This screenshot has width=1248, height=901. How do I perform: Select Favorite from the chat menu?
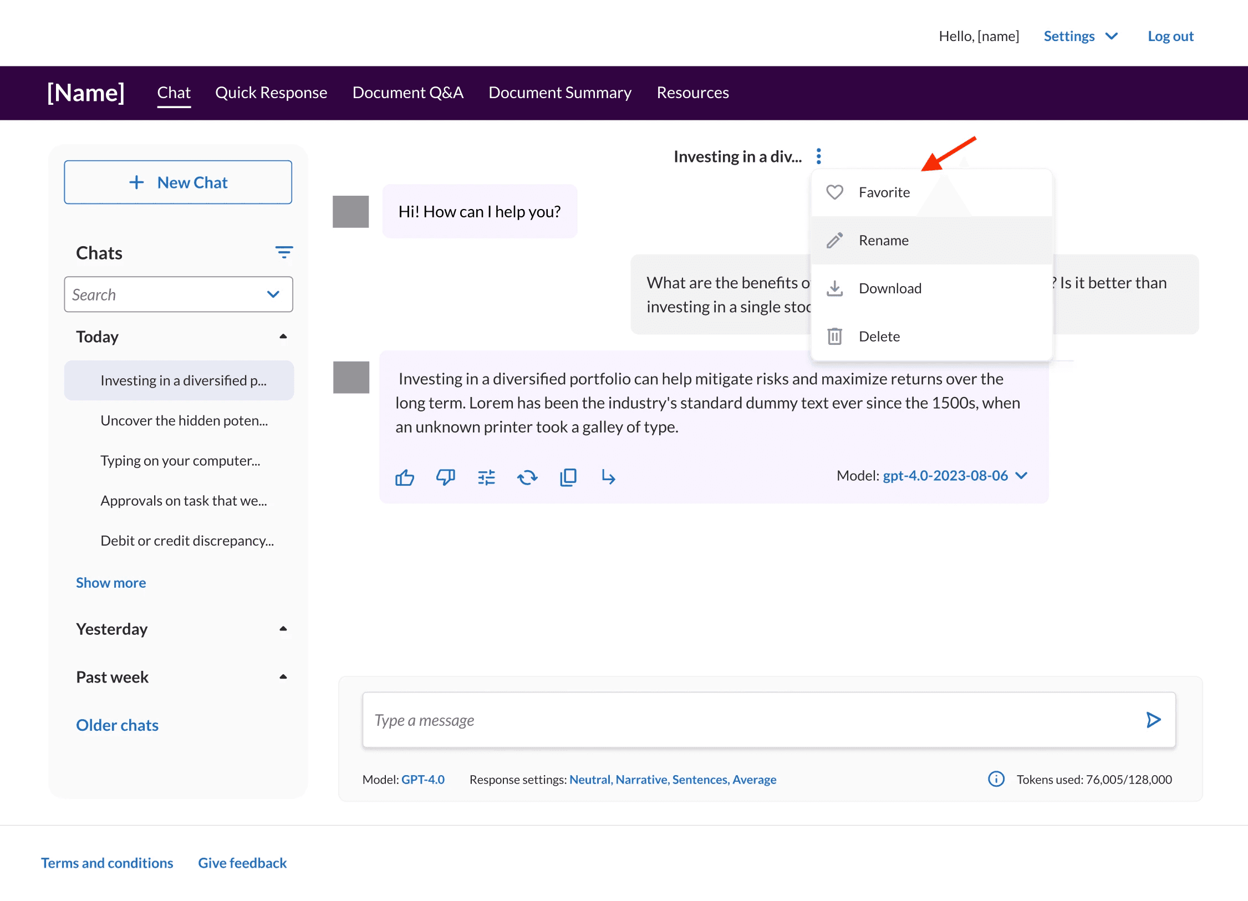[931, 192]
